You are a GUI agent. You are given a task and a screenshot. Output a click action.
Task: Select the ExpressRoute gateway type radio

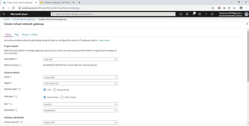[54, 90]
